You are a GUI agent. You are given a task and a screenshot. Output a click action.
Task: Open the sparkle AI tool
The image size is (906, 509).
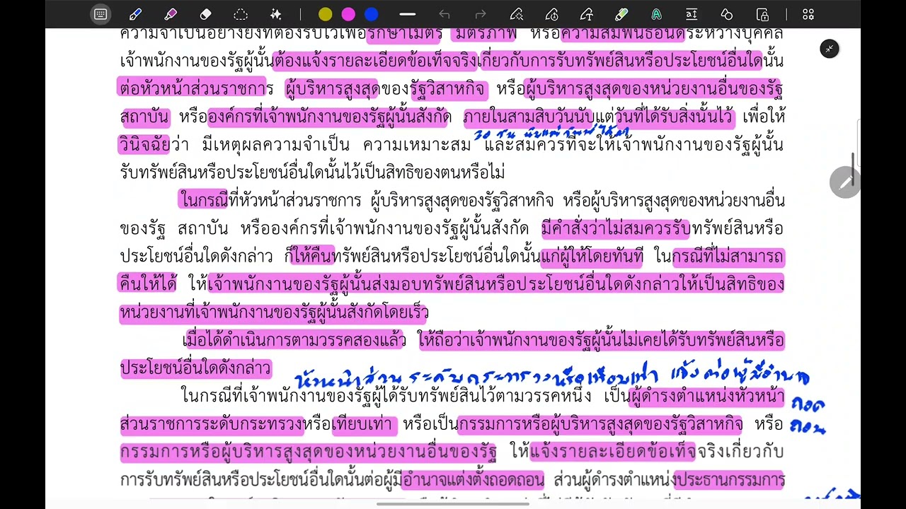pos(276,14)
